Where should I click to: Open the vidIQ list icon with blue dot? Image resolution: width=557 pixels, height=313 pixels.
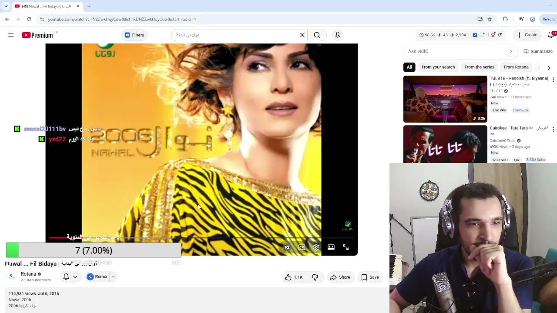483,35
